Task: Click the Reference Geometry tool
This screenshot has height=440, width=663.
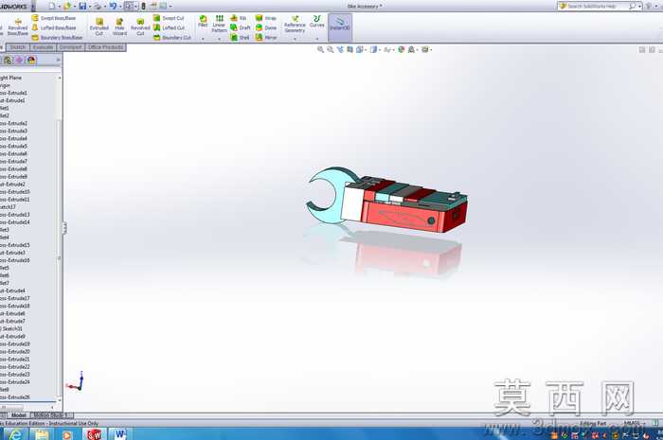Action: pyautogui.click(x=295, y=24)
